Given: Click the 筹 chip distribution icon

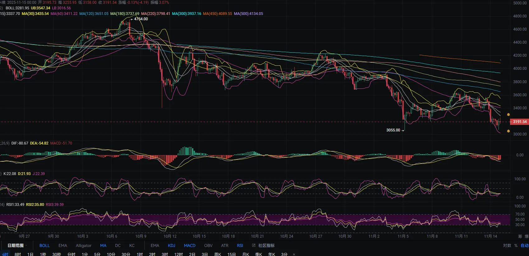Looking at the screenshot, I should 520,236.
